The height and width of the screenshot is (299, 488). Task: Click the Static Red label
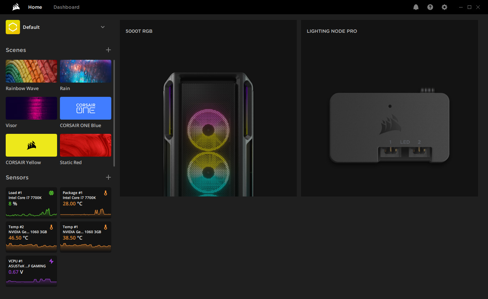(x=71, y=163)
